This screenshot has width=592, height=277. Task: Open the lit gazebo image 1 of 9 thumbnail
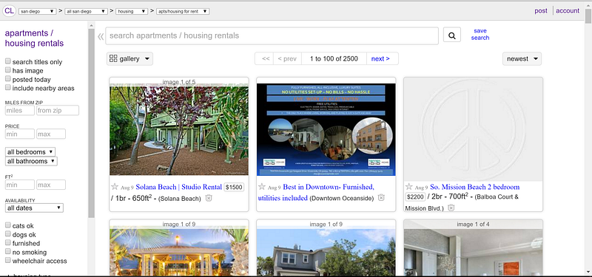[179, 251]
